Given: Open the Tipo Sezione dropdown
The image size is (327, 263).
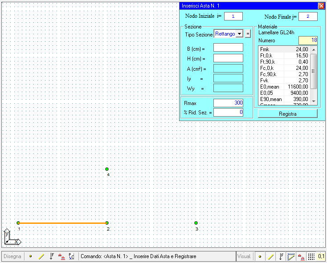Looking at the screenshot, I should (240, 34).
